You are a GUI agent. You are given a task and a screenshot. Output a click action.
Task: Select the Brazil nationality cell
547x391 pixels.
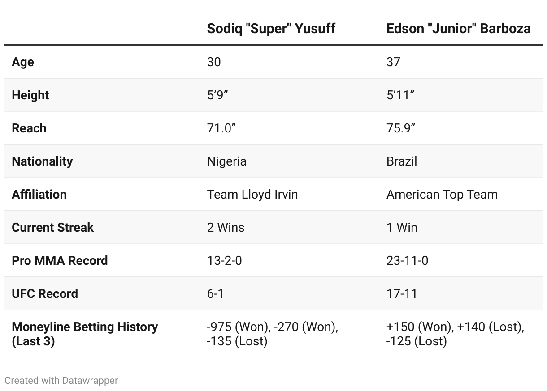[402, 161]
